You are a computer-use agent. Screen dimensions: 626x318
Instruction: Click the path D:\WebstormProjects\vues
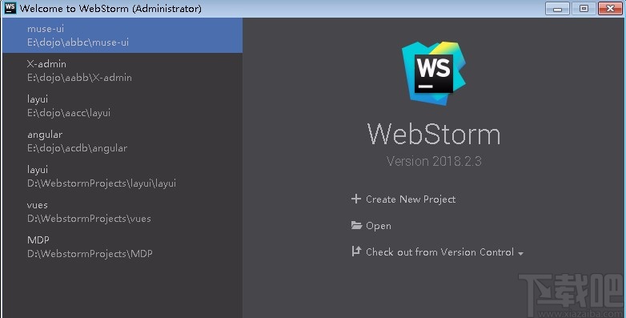coord(89,219)
